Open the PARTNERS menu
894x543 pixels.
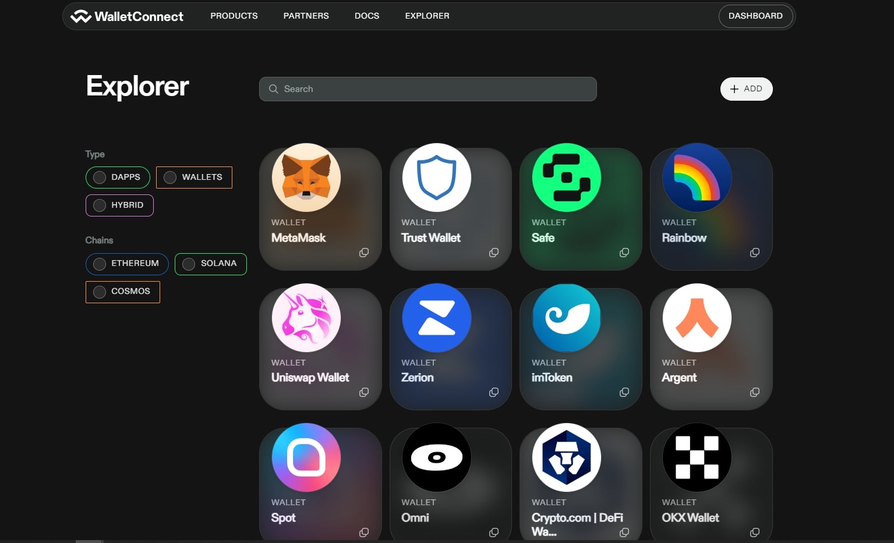306,16
